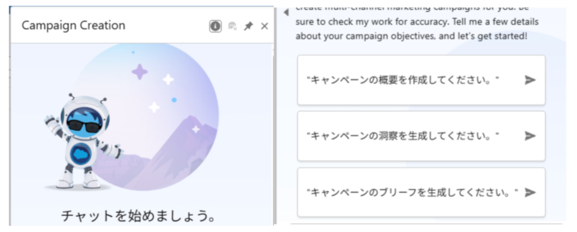Image resolution: width=577 pixels, height=232 pixels.
Task: Click the purple sparkle star in the illustration
Action: click(140, 71)
